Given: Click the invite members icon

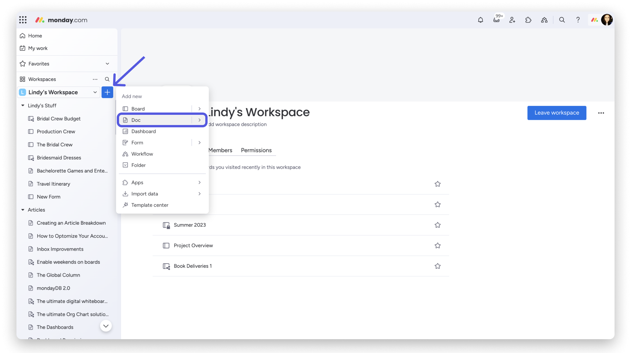Looking at the screenshot, I should [x=512, y=20].
